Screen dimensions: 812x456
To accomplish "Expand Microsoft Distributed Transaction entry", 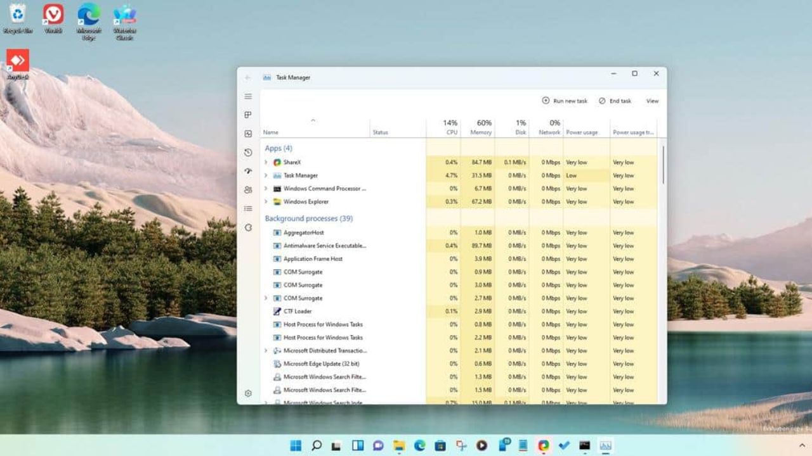I will point(266,350).
